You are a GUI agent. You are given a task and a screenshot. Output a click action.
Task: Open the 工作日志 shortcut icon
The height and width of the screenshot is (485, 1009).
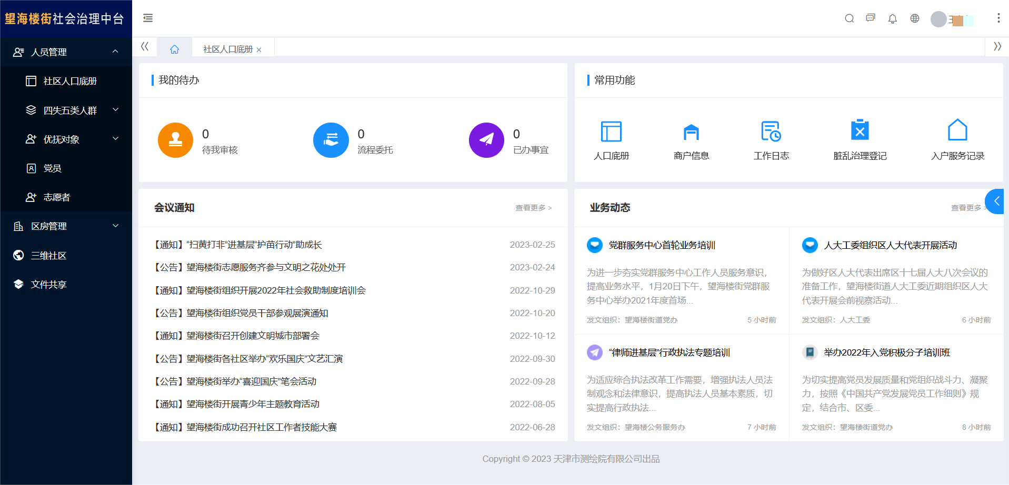(x=771, y=132)
